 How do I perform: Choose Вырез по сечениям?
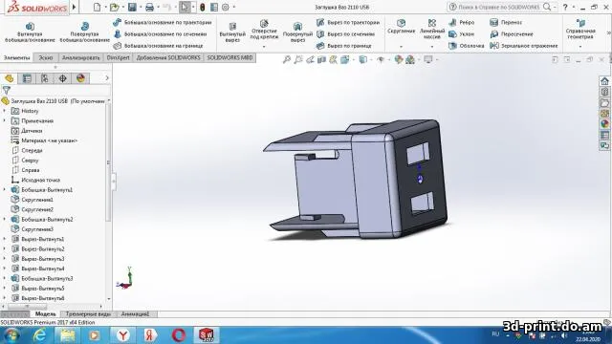[345, 34]
